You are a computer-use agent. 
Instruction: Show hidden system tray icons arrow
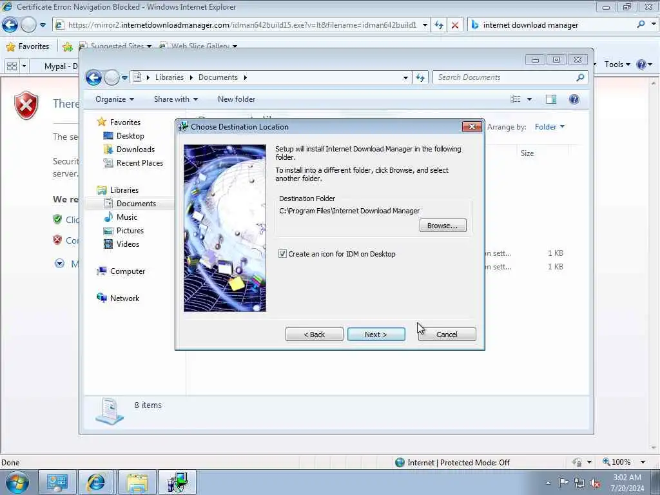[x=548, y=483]
